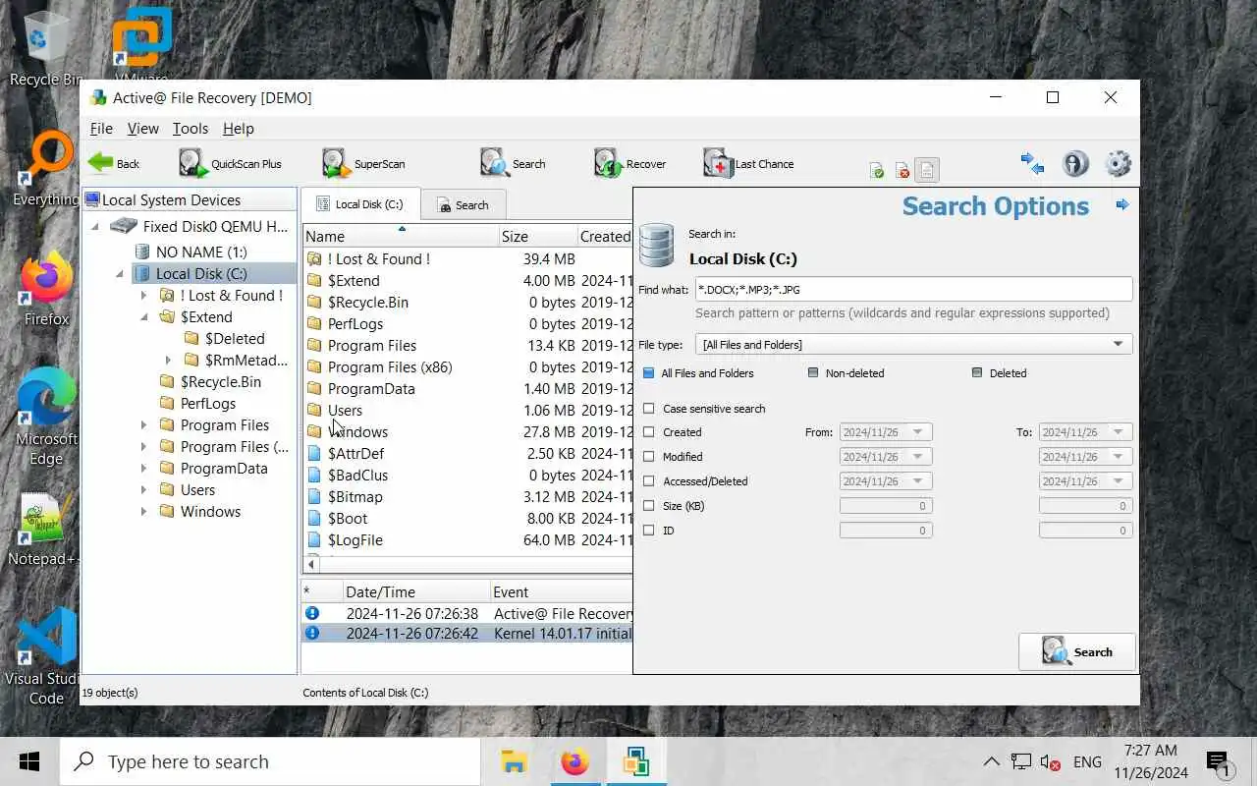Expand Windows node in tree
Viewport: 1257px width, 786px height.
[143, 512]
